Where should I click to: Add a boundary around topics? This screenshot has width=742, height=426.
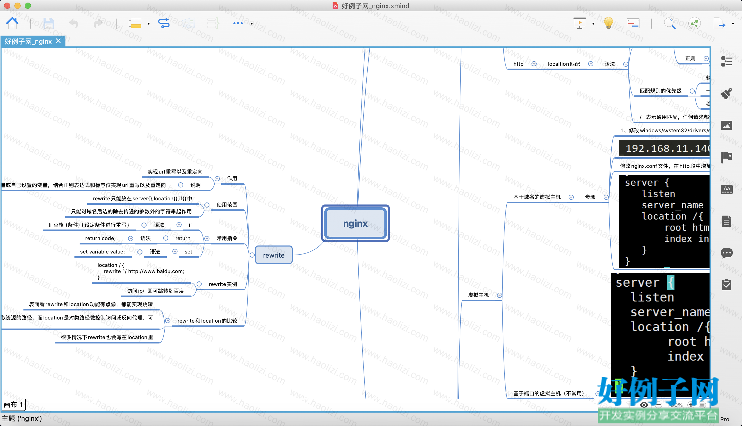[189, 23]
